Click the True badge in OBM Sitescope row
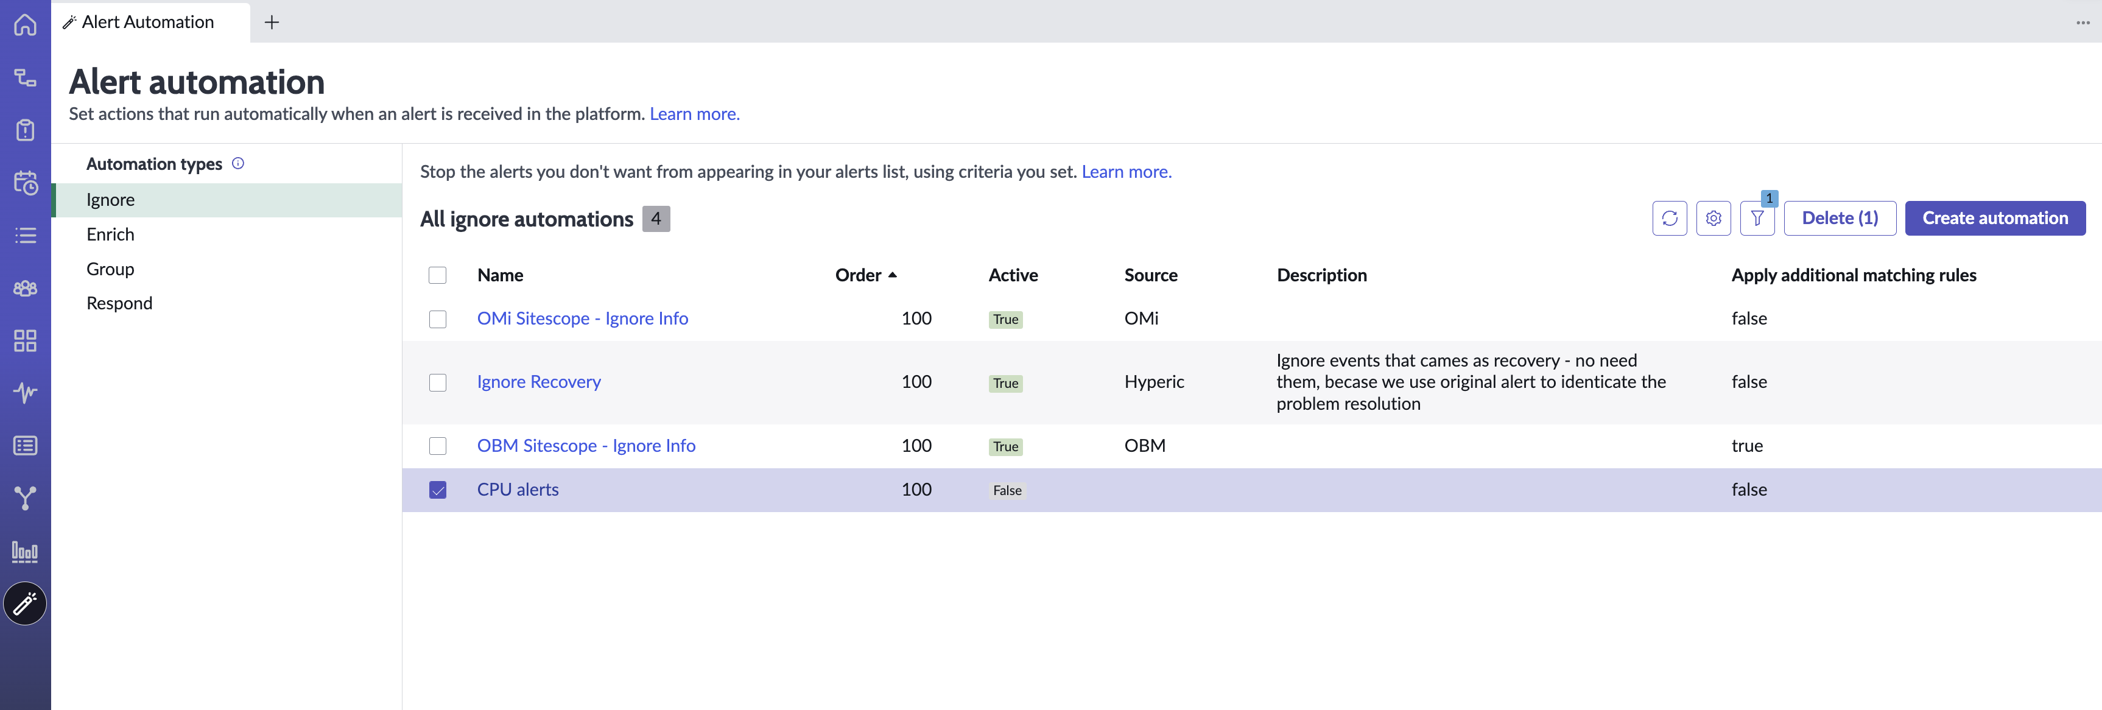The image size is (2102, 710). click(x=1005, y=446)
